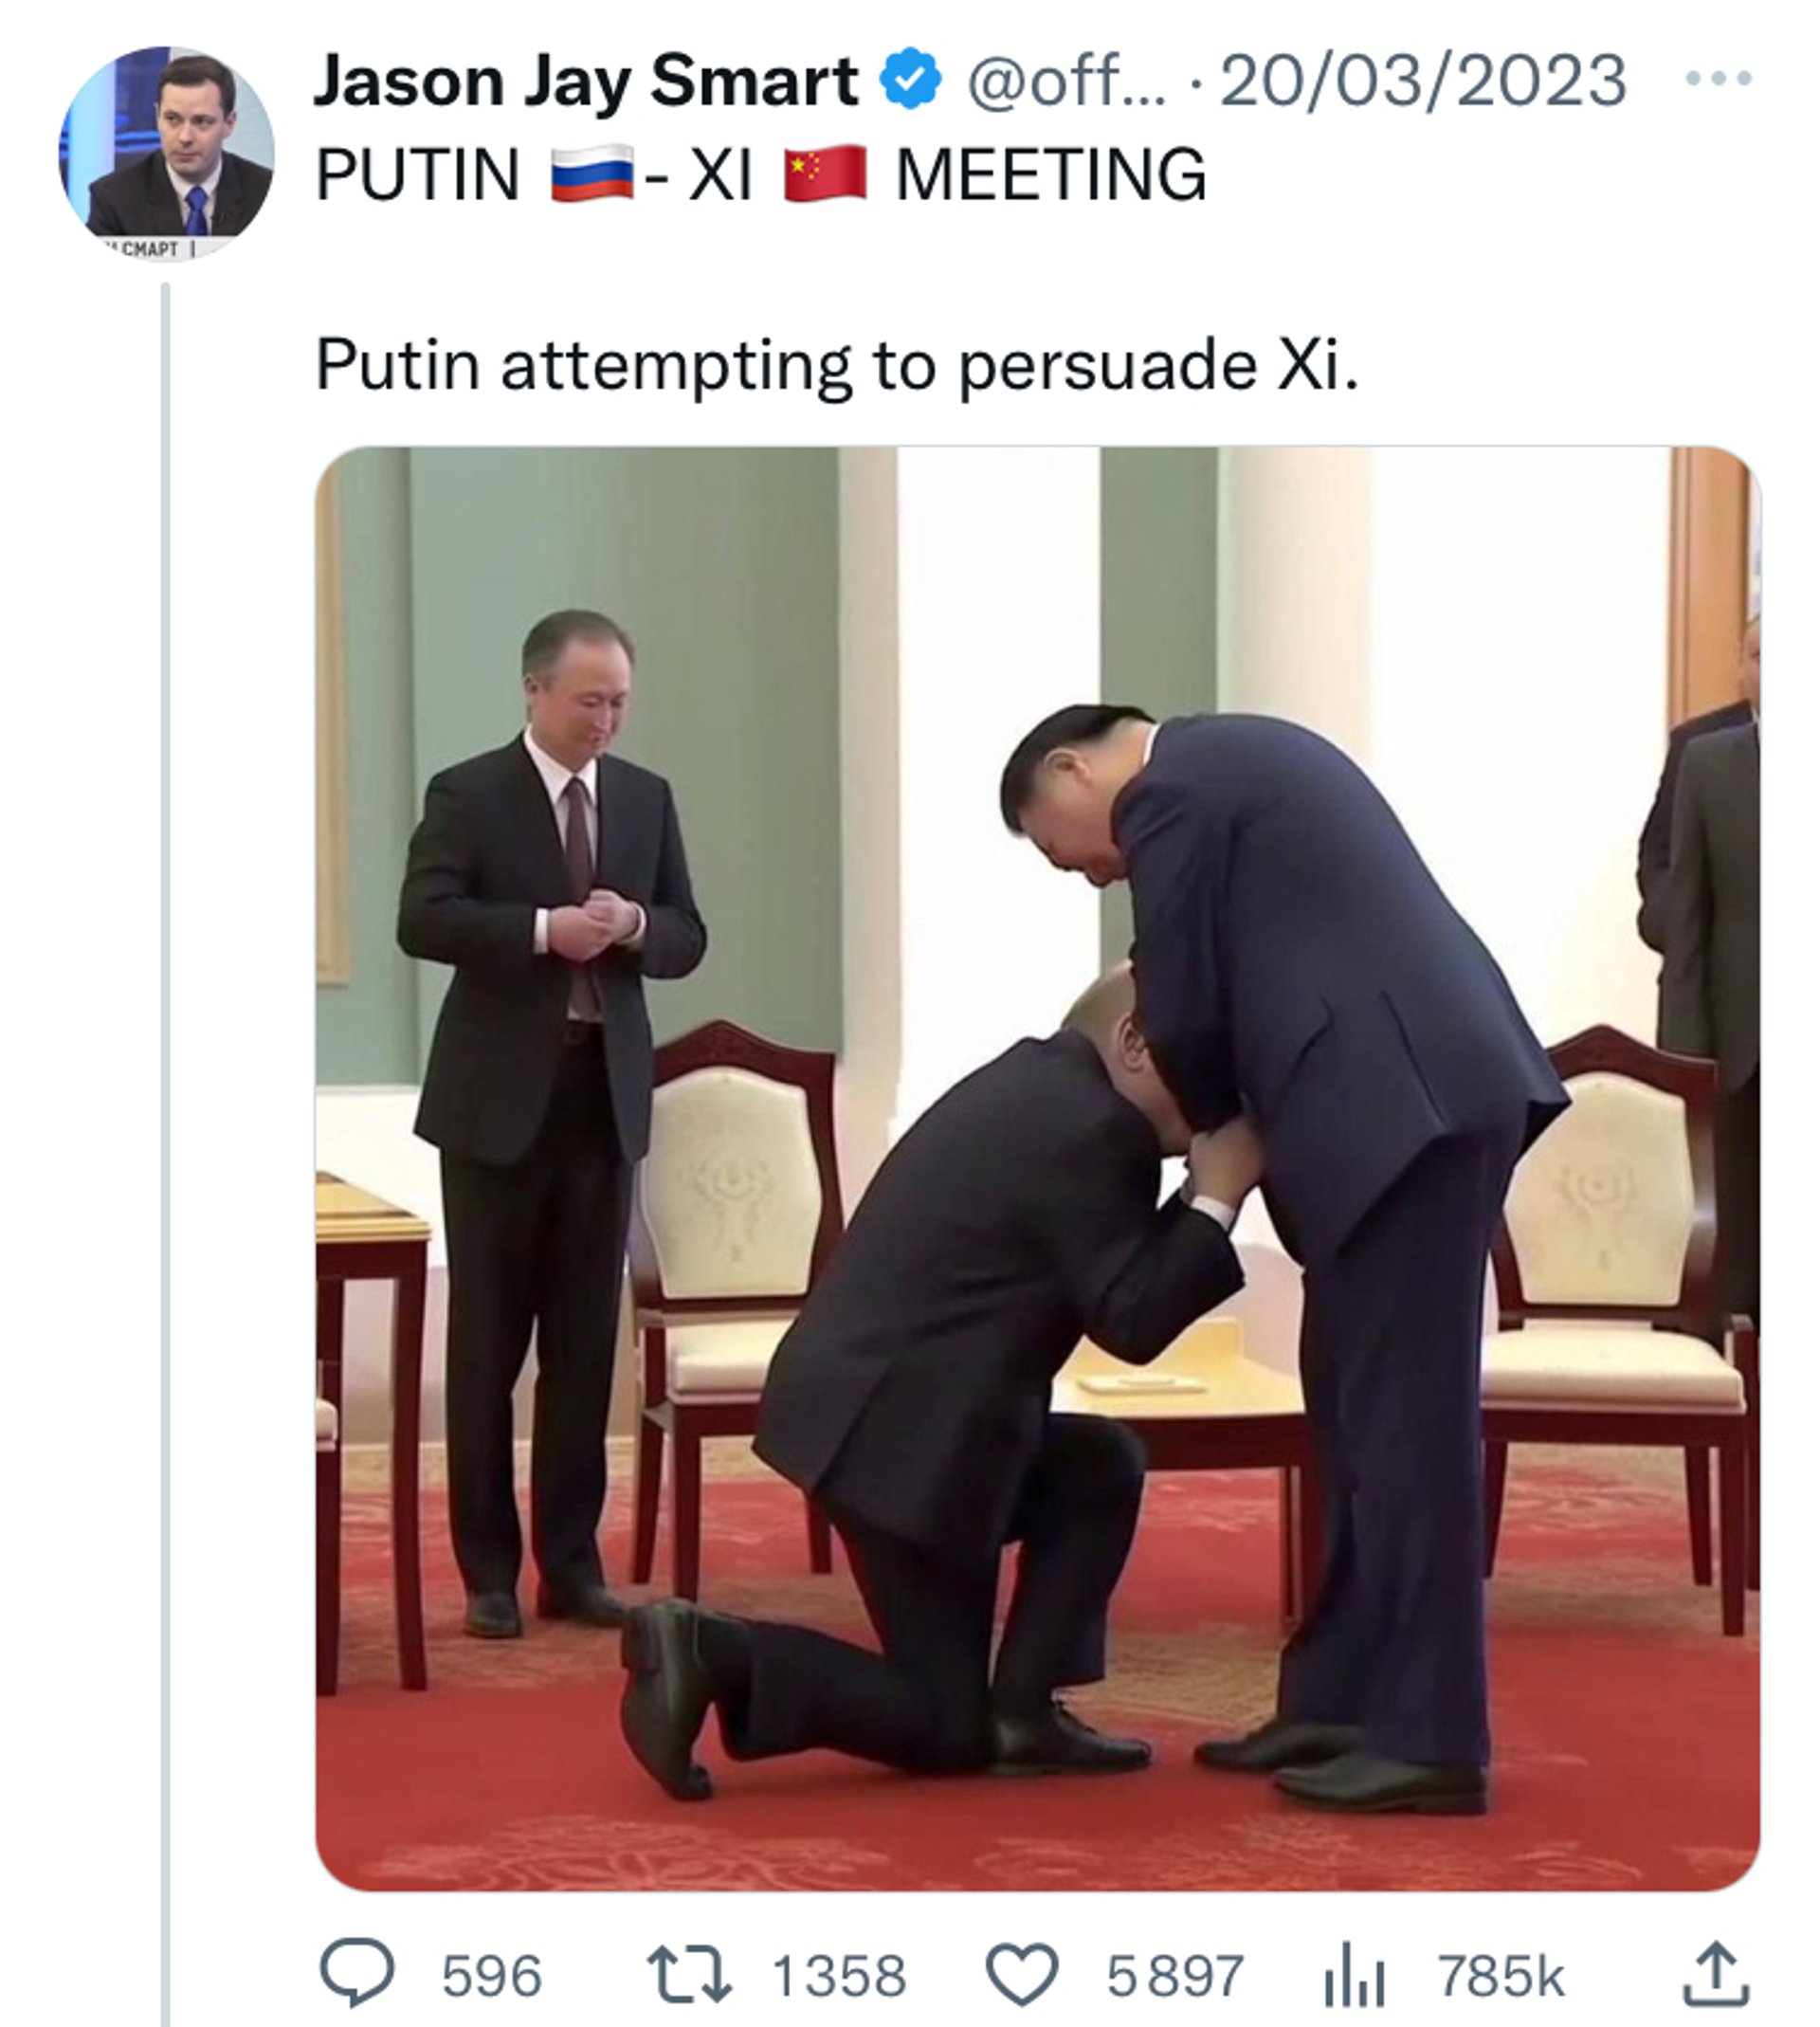Click the share upload icon

click(x=1716, y=1973)
